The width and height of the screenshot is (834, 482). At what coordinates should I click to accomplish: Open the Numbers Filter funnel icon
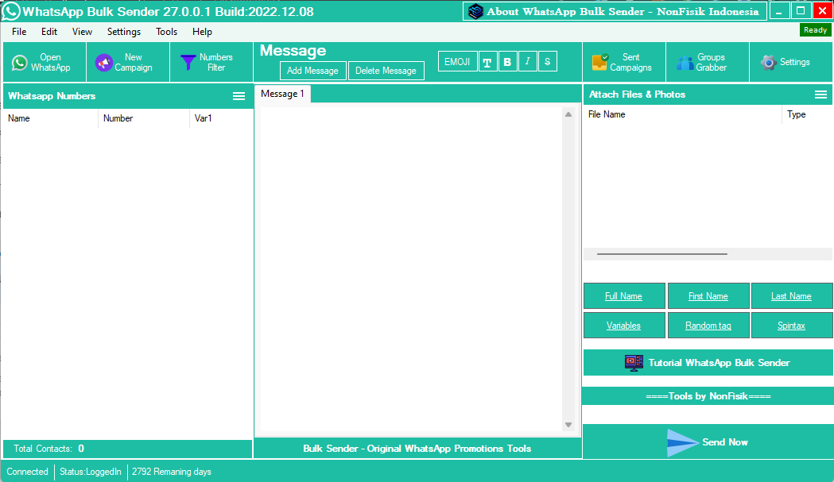188,63
